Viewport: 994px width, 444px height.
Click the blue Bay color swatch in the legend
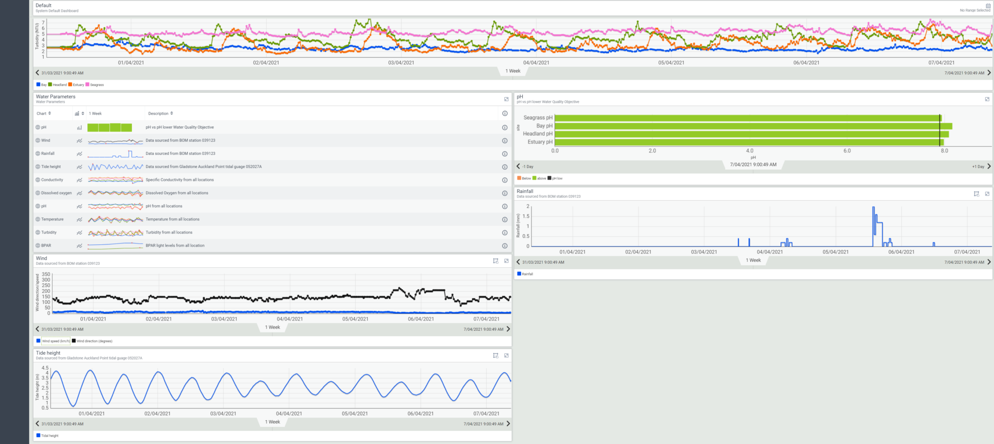coord(38,85)
